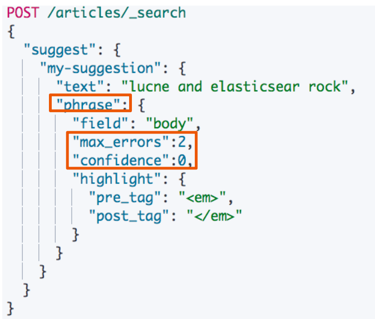Select the highlighted "phrase" key
This screenshot has height=319, width=375.
click(x=90, y=104)
